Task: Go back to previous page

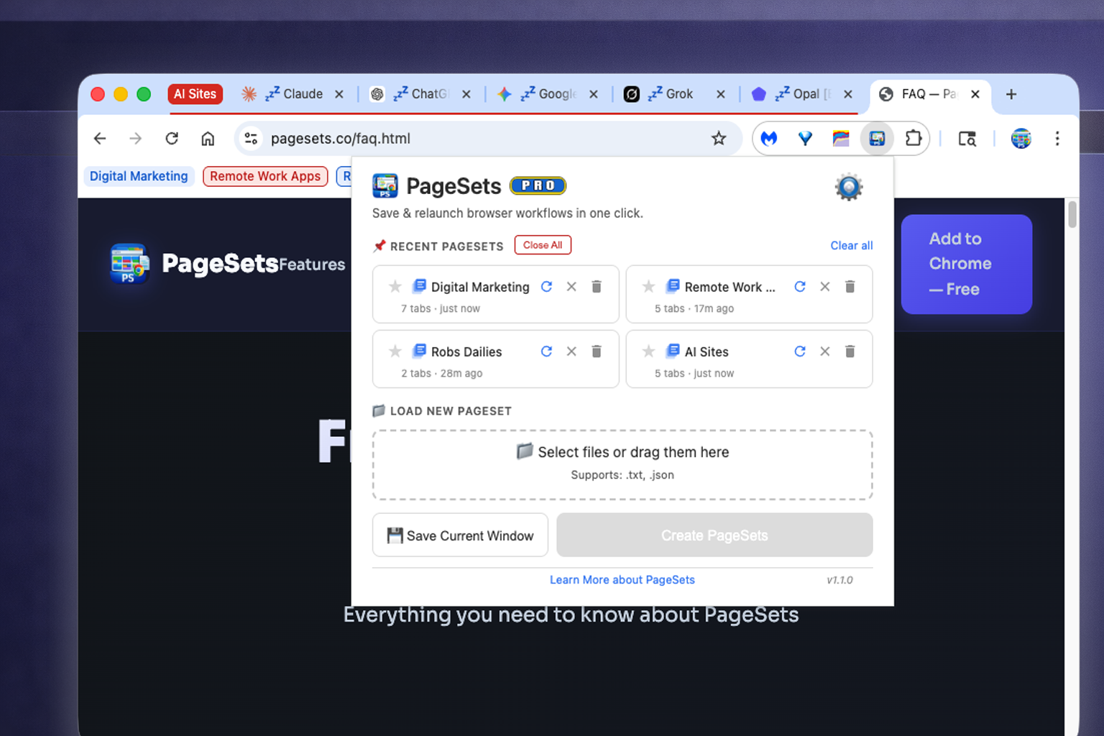Action: (x=100, y=139)
